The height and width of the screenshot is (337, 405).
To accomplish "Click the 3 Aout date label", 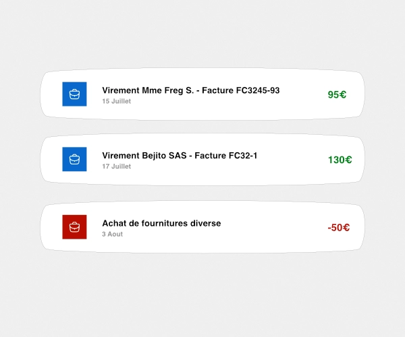I will click(112, 234).
